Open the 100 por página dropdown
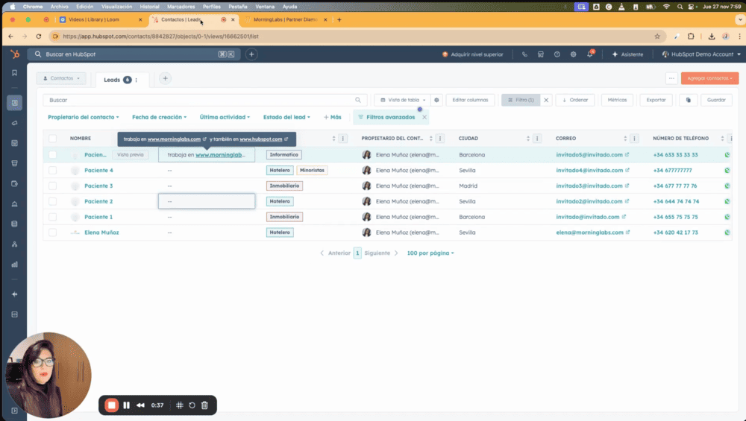This screenshot has height=421, width=746. pos(430,253)
